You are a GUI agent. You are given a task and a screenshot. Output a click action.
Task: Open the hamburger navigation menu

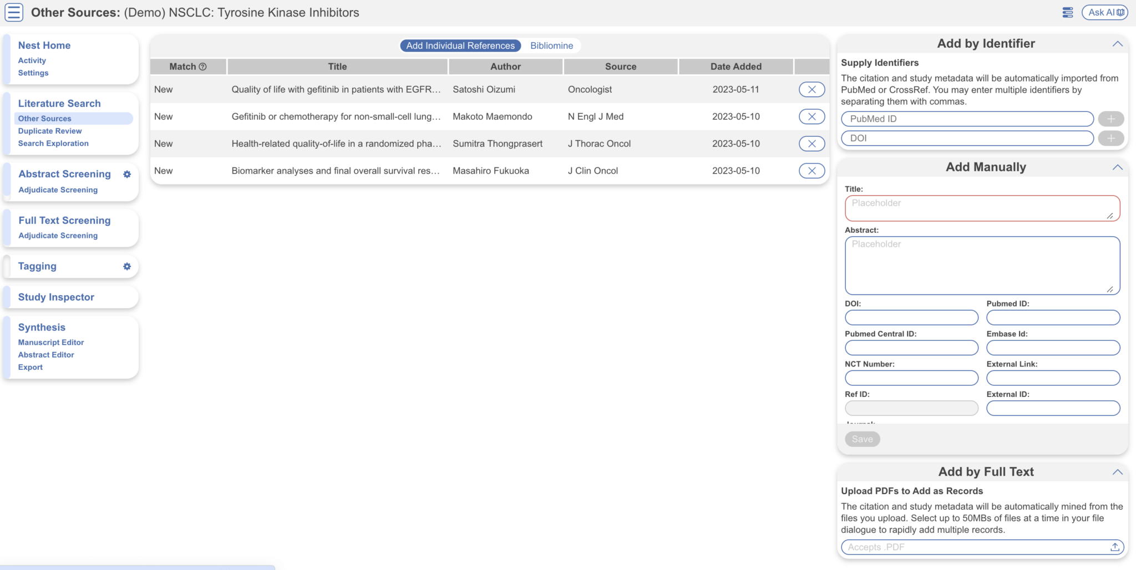coord(14,12)
